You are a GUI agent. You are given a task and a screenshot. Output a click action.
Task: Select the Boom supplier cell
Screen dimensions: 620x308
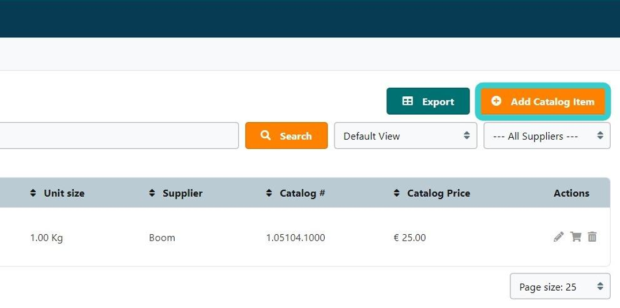[x=162, y=238]
